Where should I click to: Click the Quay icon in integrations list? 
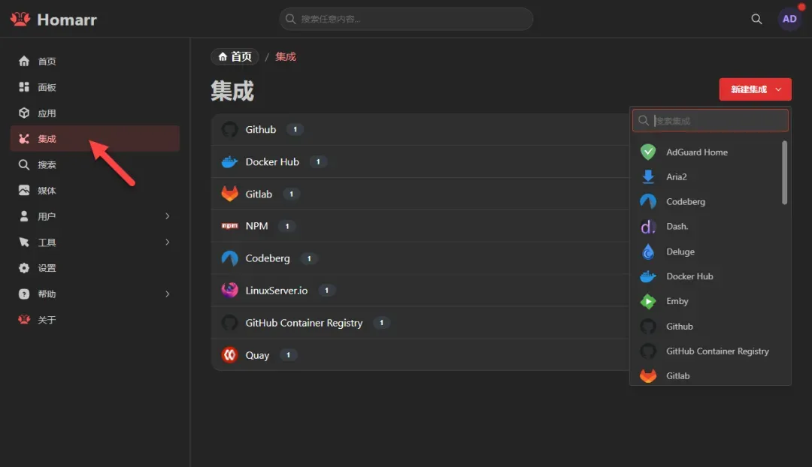click(229, 355)
